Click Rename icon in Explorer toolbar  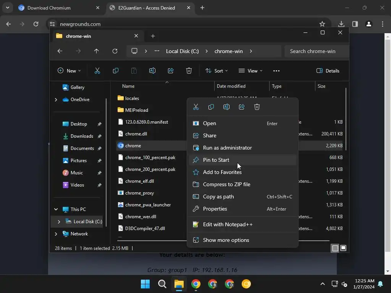[152, 71]
